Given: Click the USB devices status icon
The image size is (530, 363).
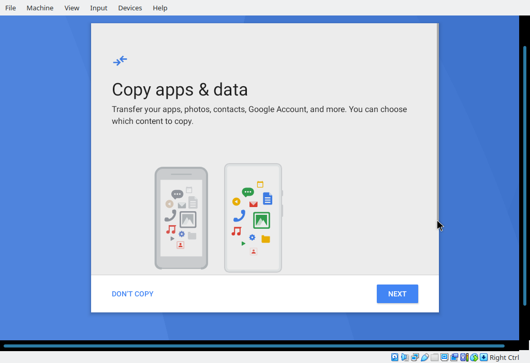Looking at the screenshot, I should 424,357.
